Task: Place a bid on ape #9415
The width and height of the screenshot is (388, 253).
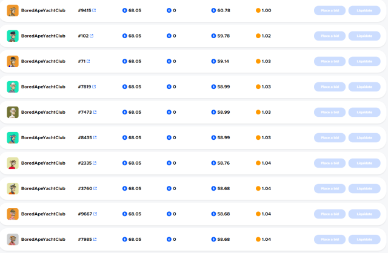Action: tap(330, 10)
